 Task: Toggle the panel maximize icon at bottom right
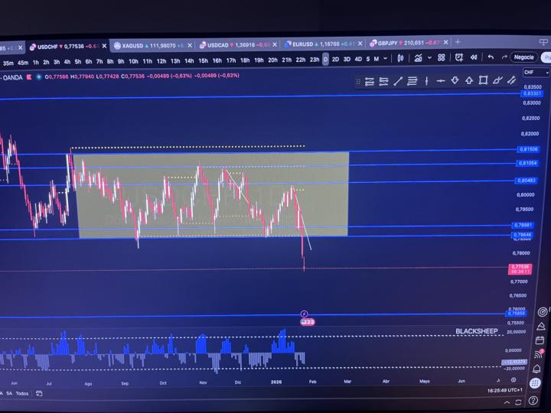click(518, 402)
